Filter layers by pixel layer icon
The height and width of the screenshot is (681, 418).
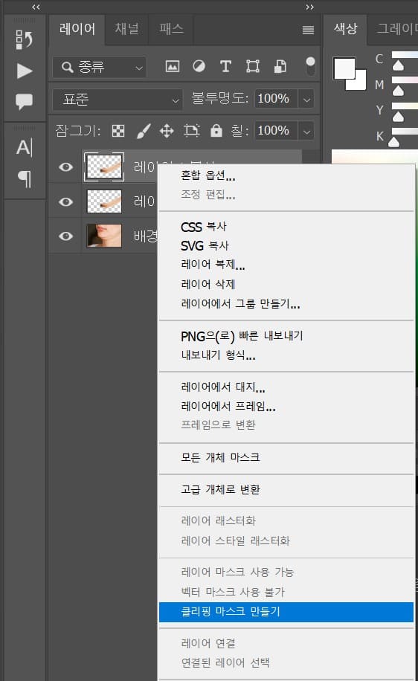click(173, 66)
